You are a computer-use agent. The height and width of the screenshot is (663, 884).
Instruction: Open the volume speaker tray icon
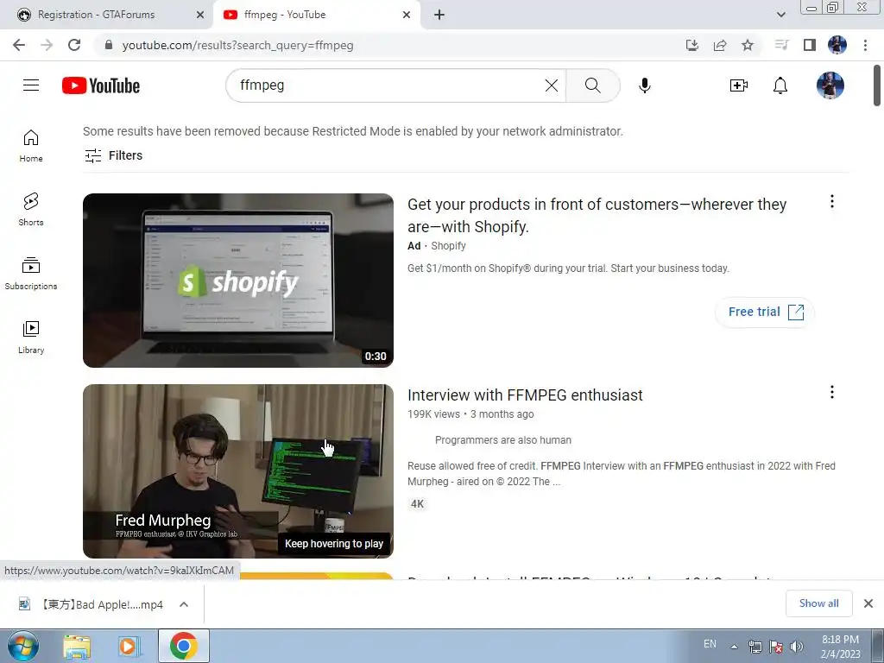pyautogui.click(x=797, y=647)
